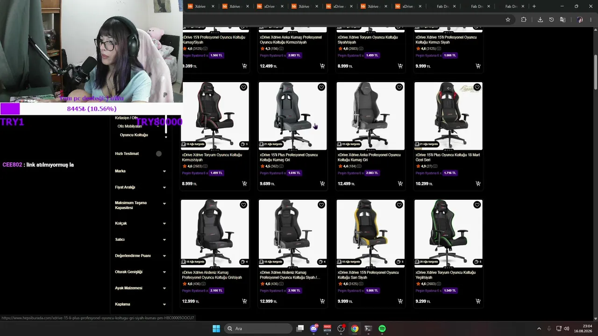Open the yellow-black 15'li chair image
598x336 pixels.
[x=370, y=233]
